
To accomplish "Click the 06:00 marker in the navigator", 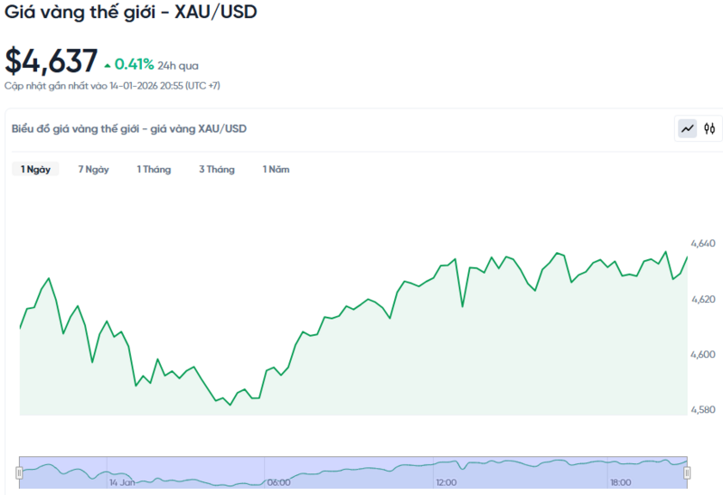I will coord(279,482).
